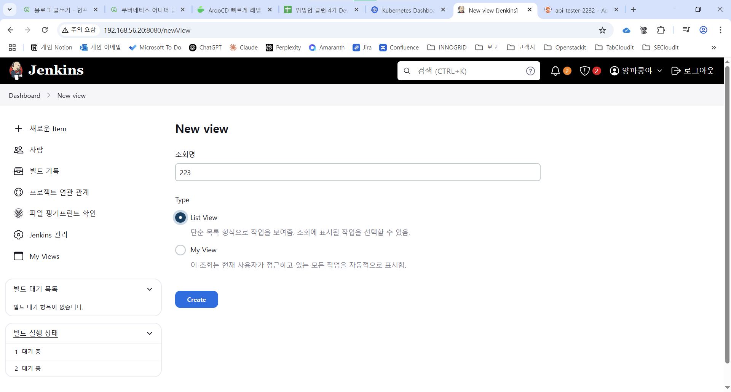Image resolution: width=731 pixels, height=392 pixels.
Task: Click the page vertical scrollbar
Action: pos(727,215)
